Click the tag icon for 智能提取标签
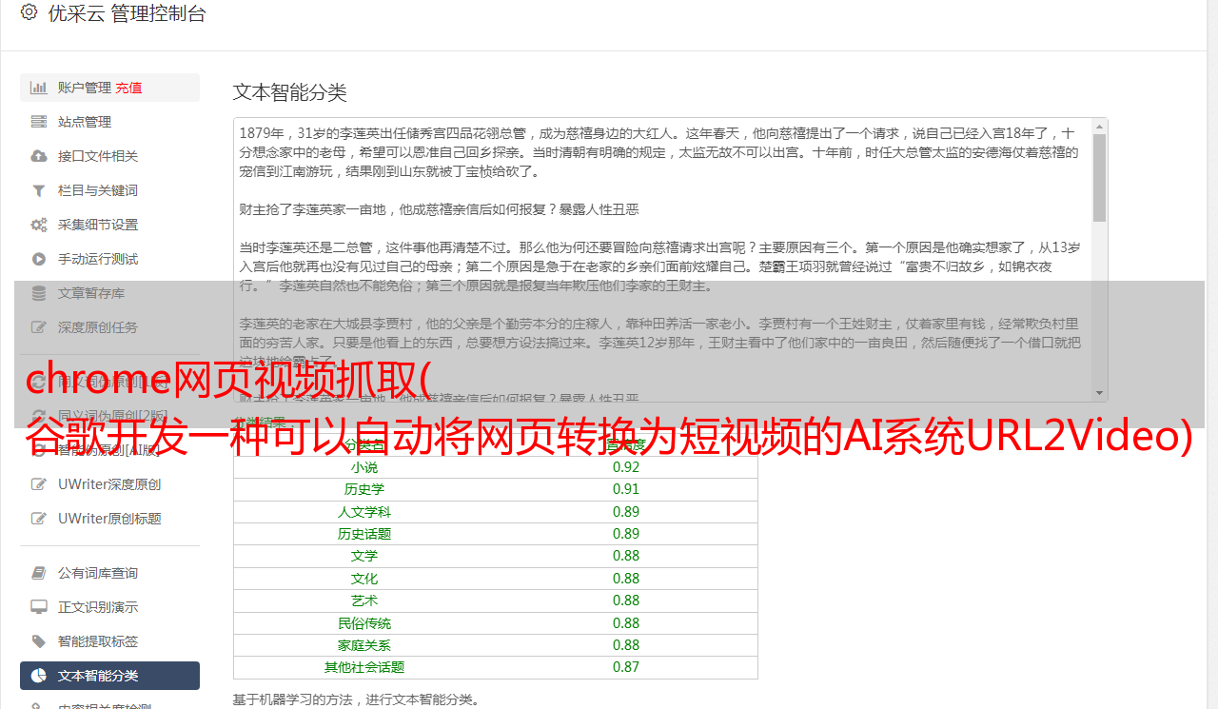 (x=38, y=641)
